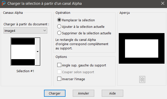Viewport: 167px width, 99px height.
Task: Expand the Sélection #1 channel list arrow
Action: [37, 52]
